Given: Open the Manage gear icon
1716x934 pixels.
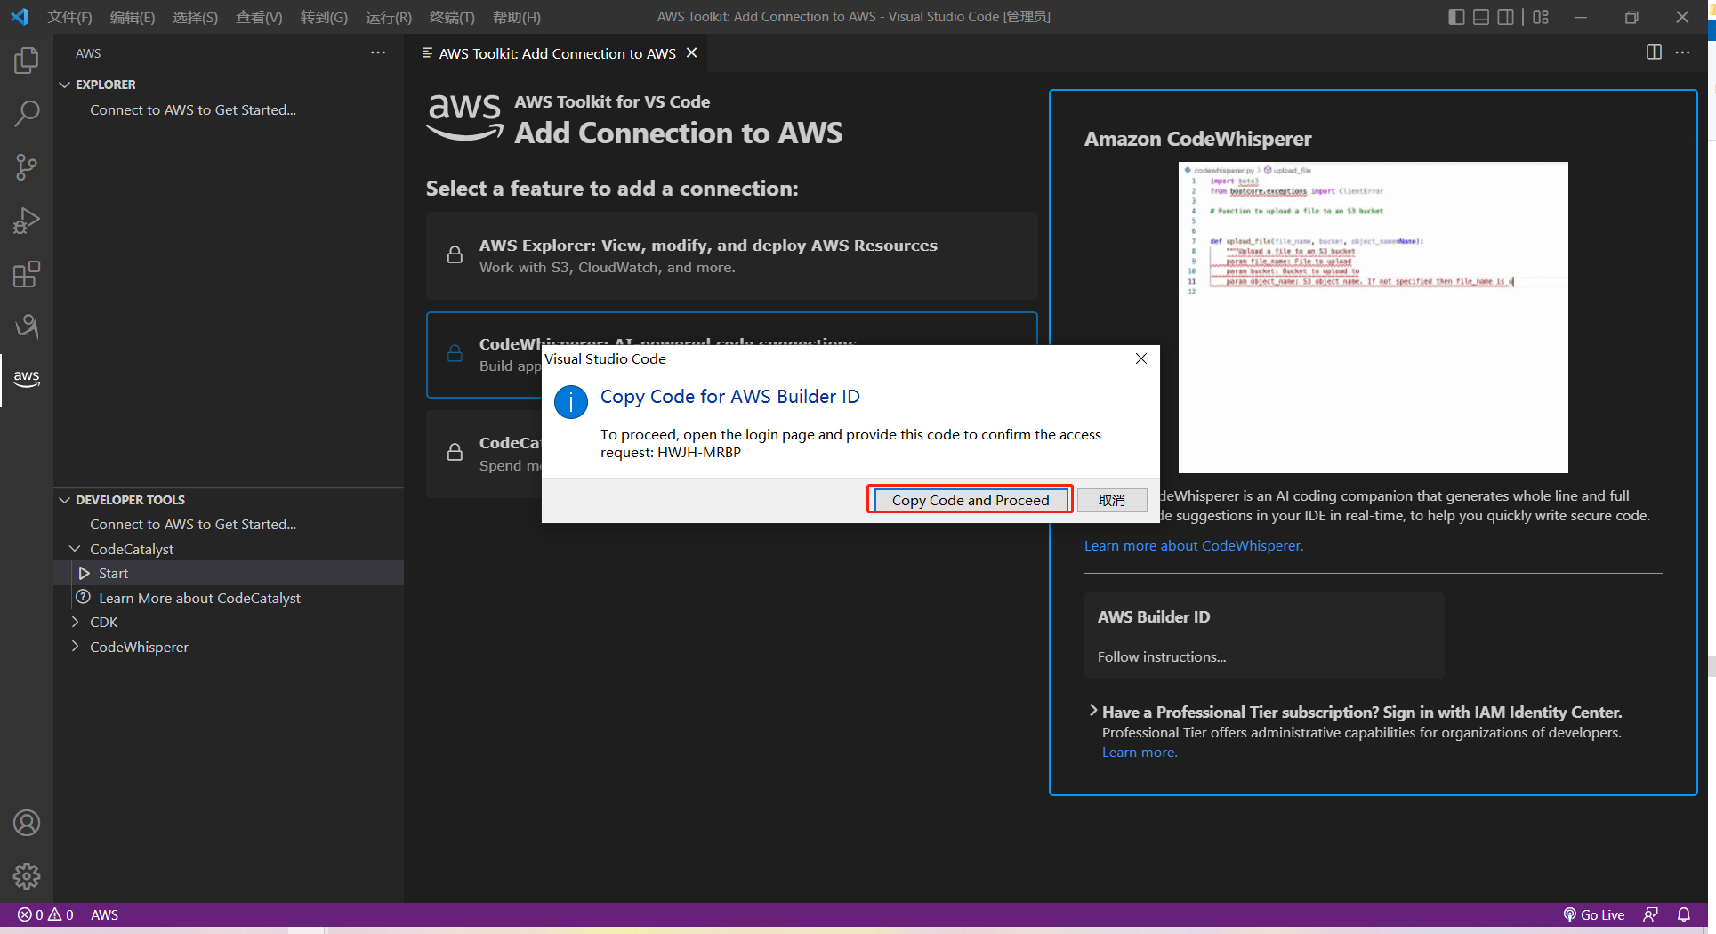Looking at the screenshot, I should pos(27,876).
